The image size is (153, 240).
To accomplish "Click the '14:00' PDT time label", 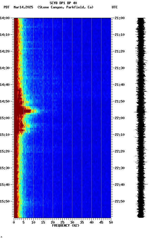I will click(x=5, y=18).
